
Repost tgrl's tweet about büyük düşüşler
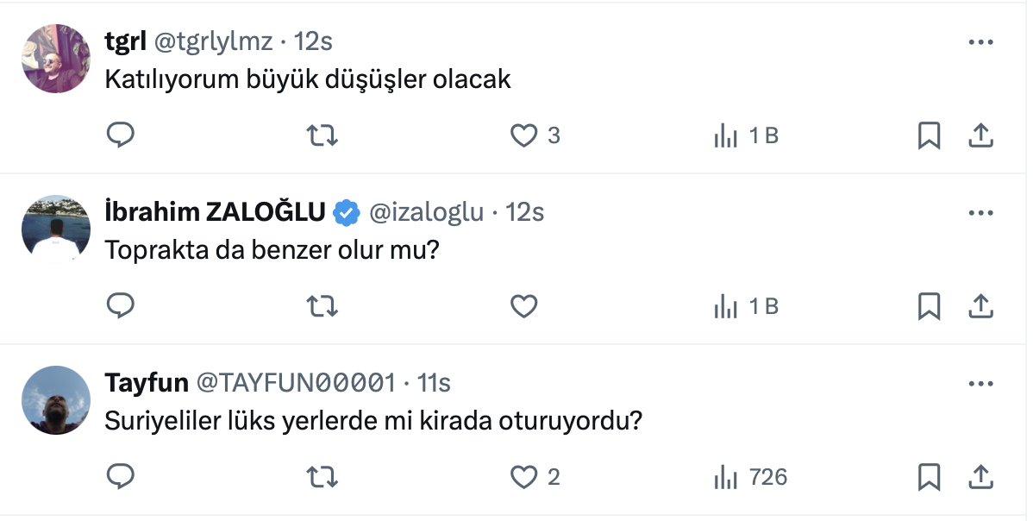click(x=322, y=135)
